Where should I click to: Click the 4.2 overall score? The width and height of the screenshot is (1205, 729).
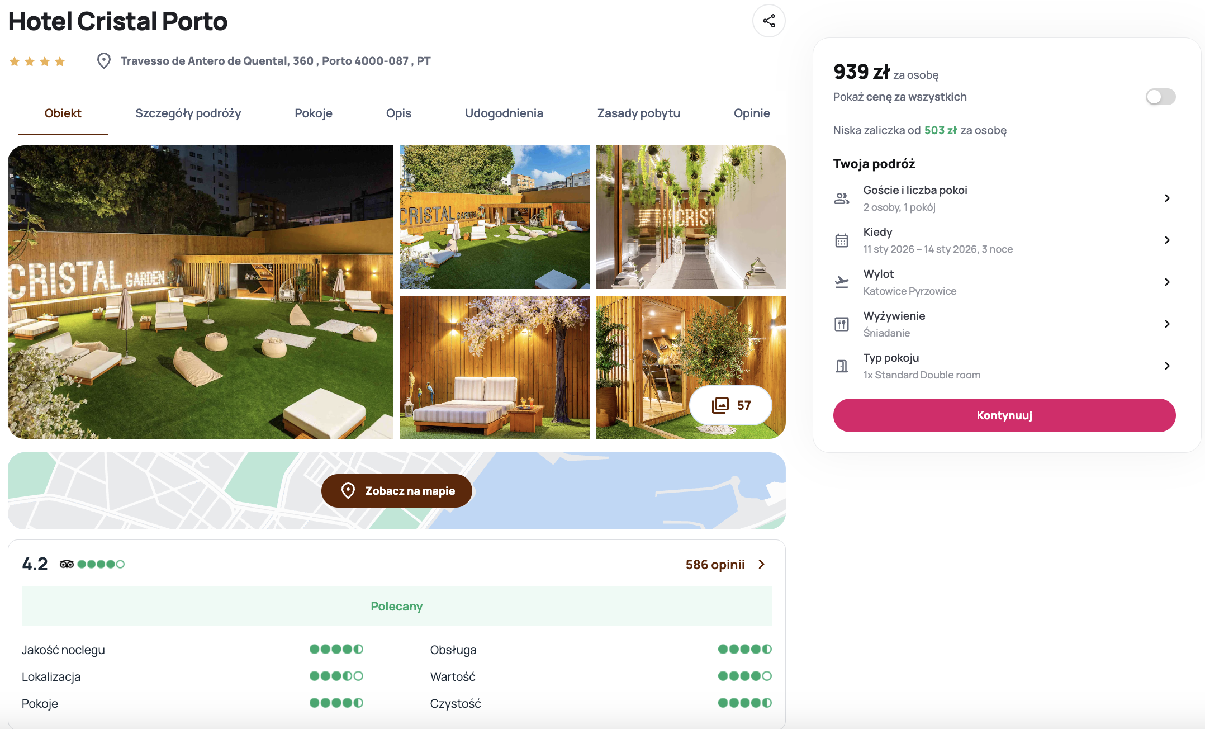point(35,564)
